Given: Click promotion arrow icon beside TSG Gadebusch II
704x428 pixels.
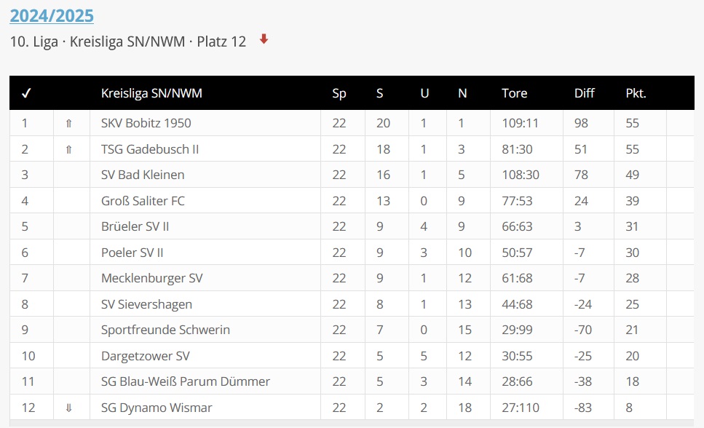Looking at the screenshot, I should [69, 149].
